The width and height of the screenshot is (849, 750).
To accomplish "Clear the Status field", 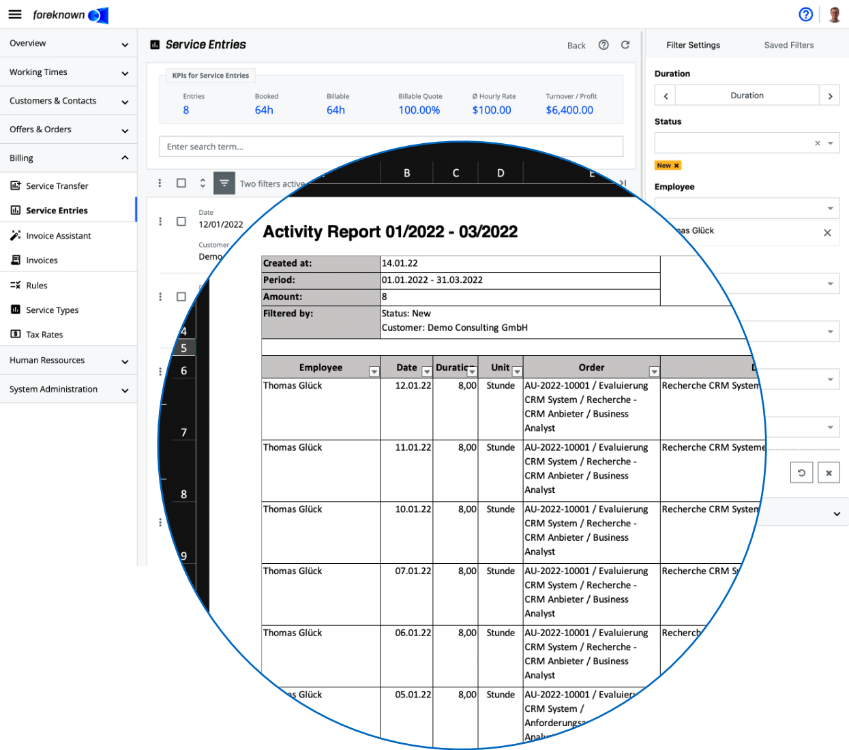I will click(818, 143).
